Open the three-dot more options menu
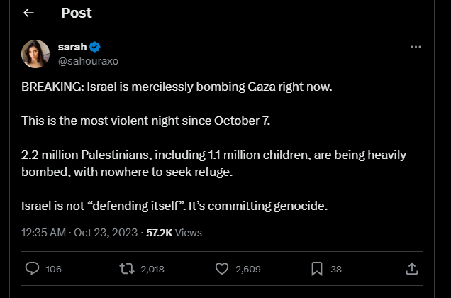The image size is (451, 298). (x=416, y=47)
